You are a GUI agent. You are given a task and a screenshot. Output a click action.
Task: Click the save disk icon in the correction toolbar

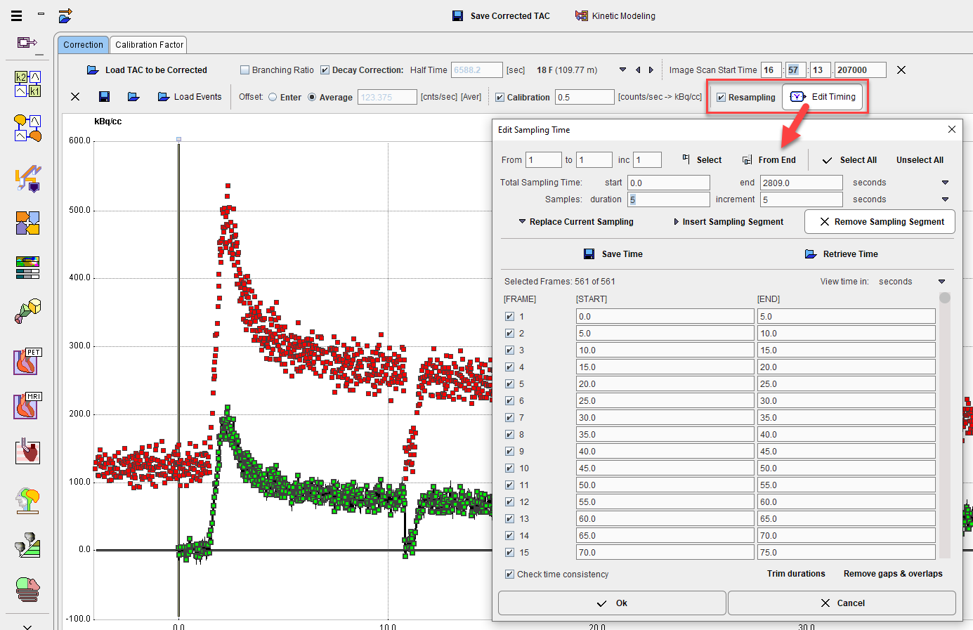click(x=105, y=97)
